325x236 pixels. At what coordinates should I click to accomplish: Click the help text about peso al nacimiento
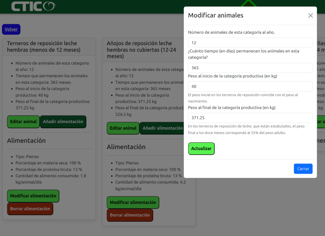pos(243,98)
